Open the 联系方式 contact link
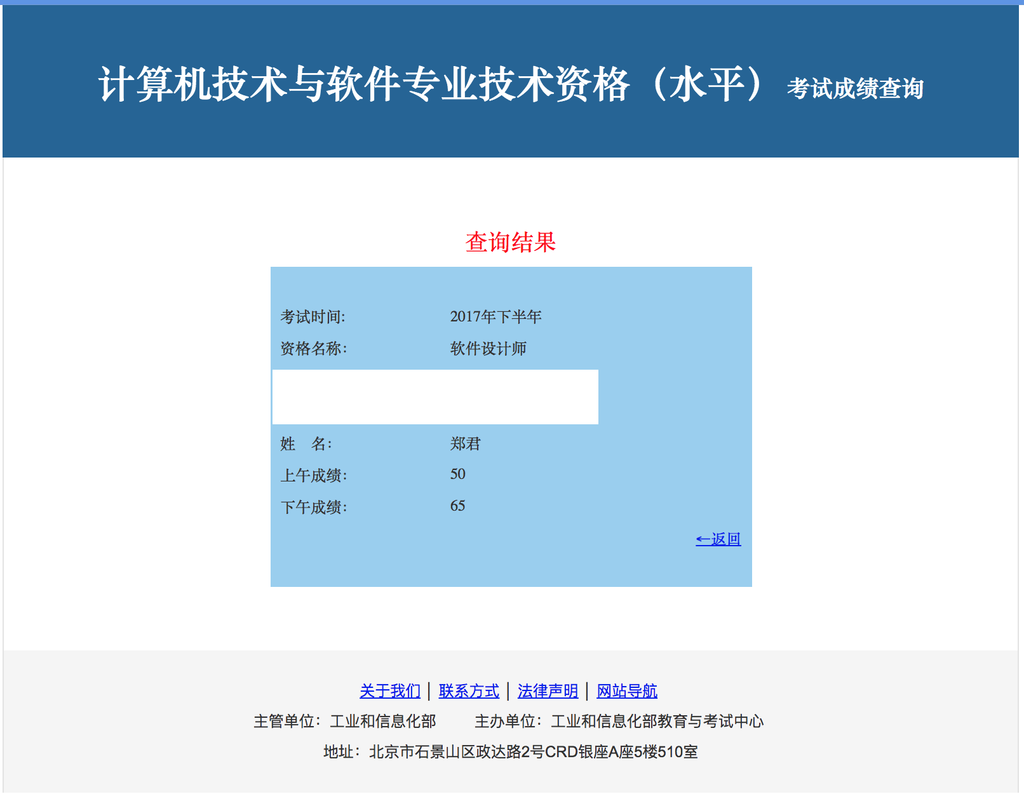The width and height of the screenshot is (1024, 794). [x=469, y=690]
